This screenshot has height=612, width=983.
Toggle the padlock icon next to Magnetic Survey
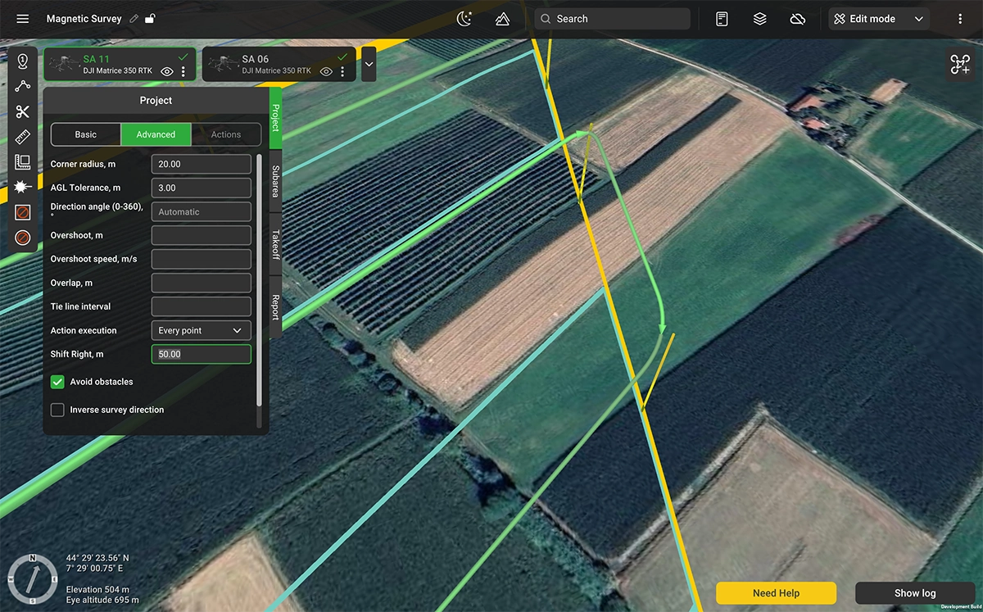(150, 19)
